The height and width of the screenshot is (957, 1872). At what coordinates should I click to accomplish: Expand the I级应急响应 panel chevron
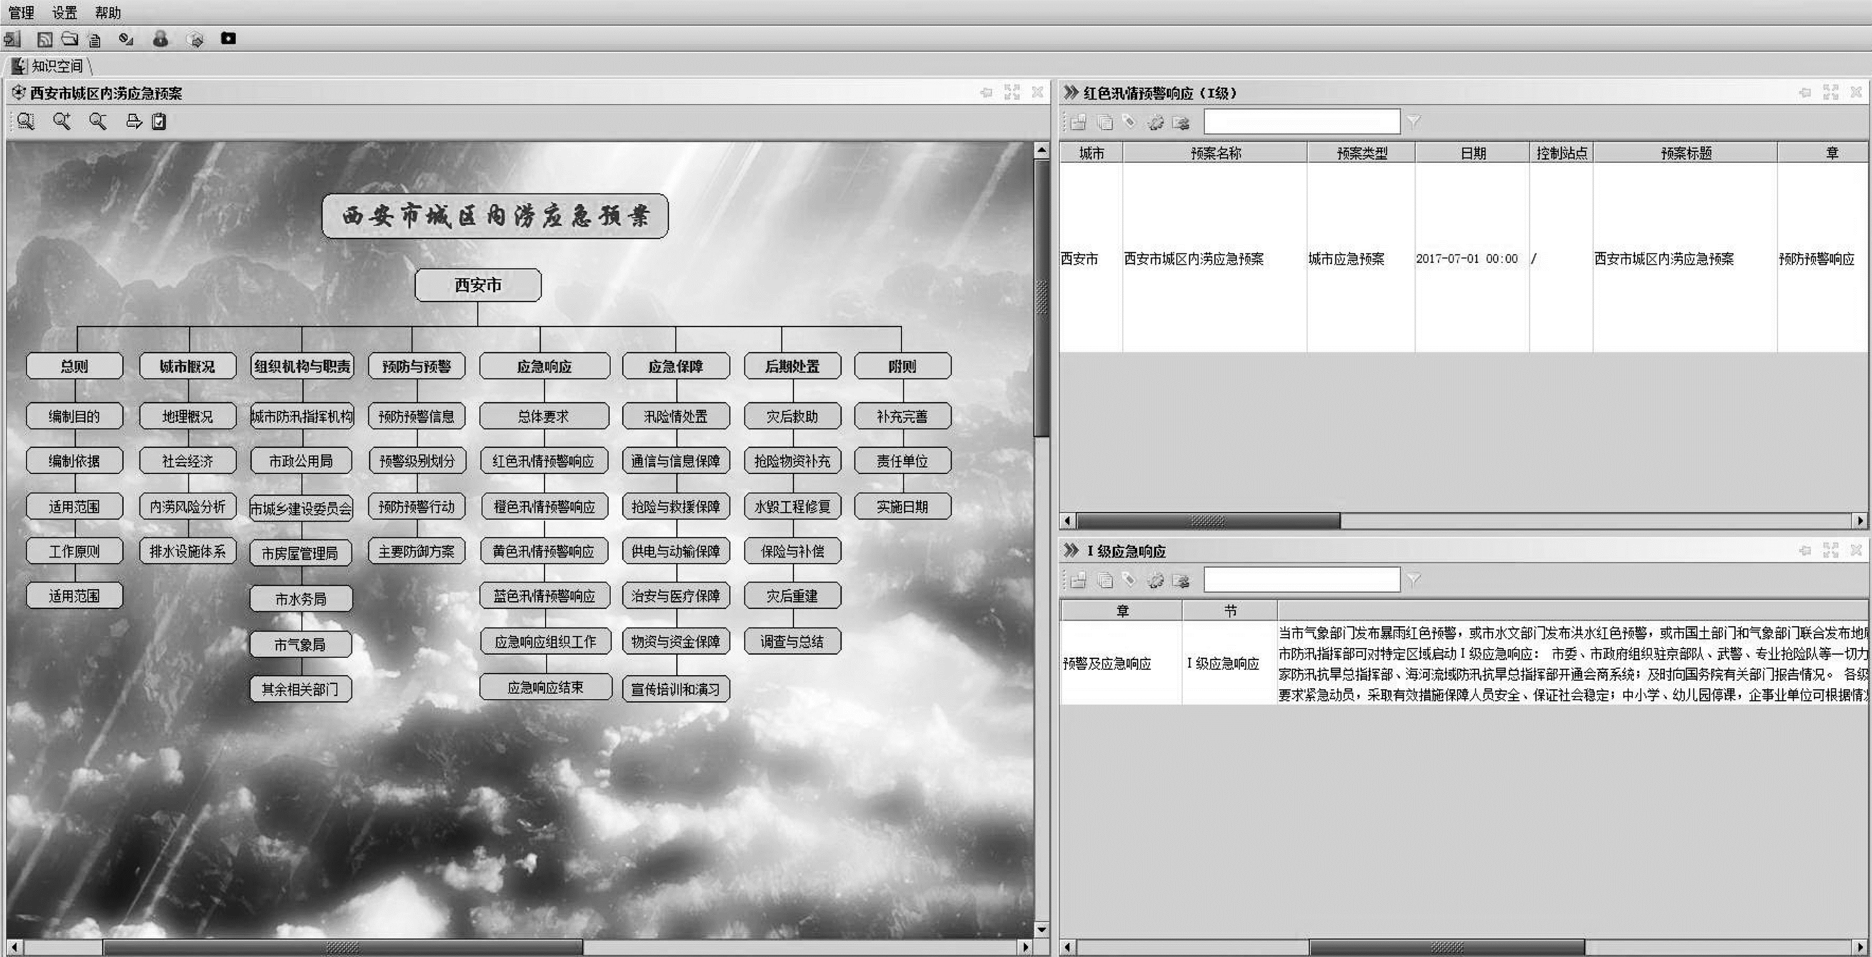coord(1070,550)
